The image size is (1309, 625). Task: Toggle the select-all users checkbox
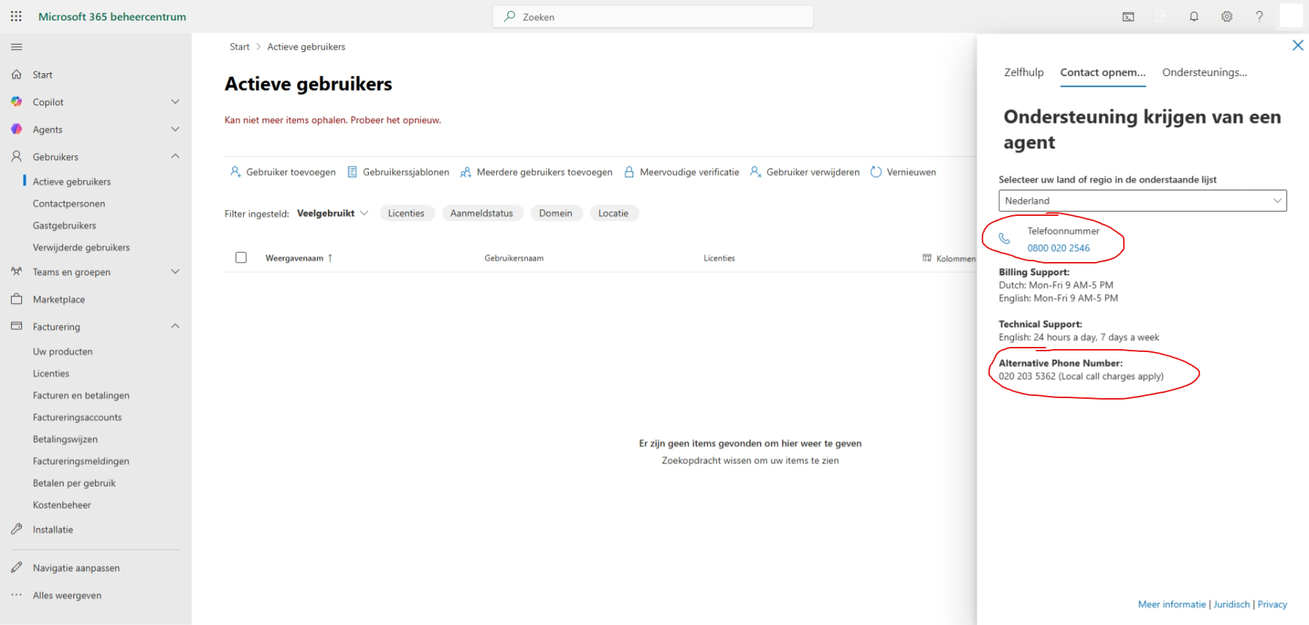(x=241, y=258)
